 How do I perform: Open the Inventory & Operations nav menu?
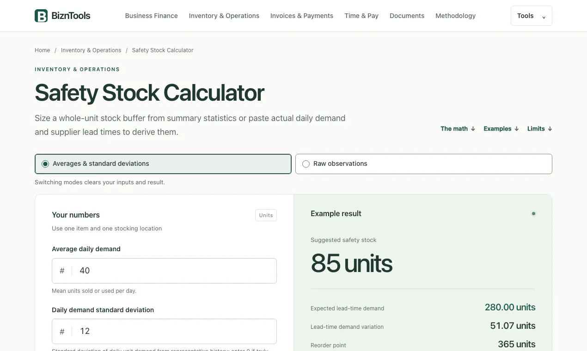pyautogui.click(x=224, y=16)
